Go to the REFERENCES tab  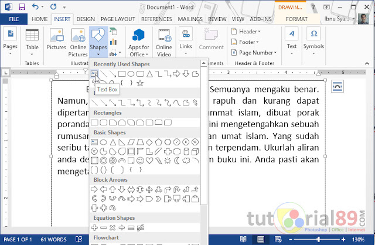[x=156, y=19]
